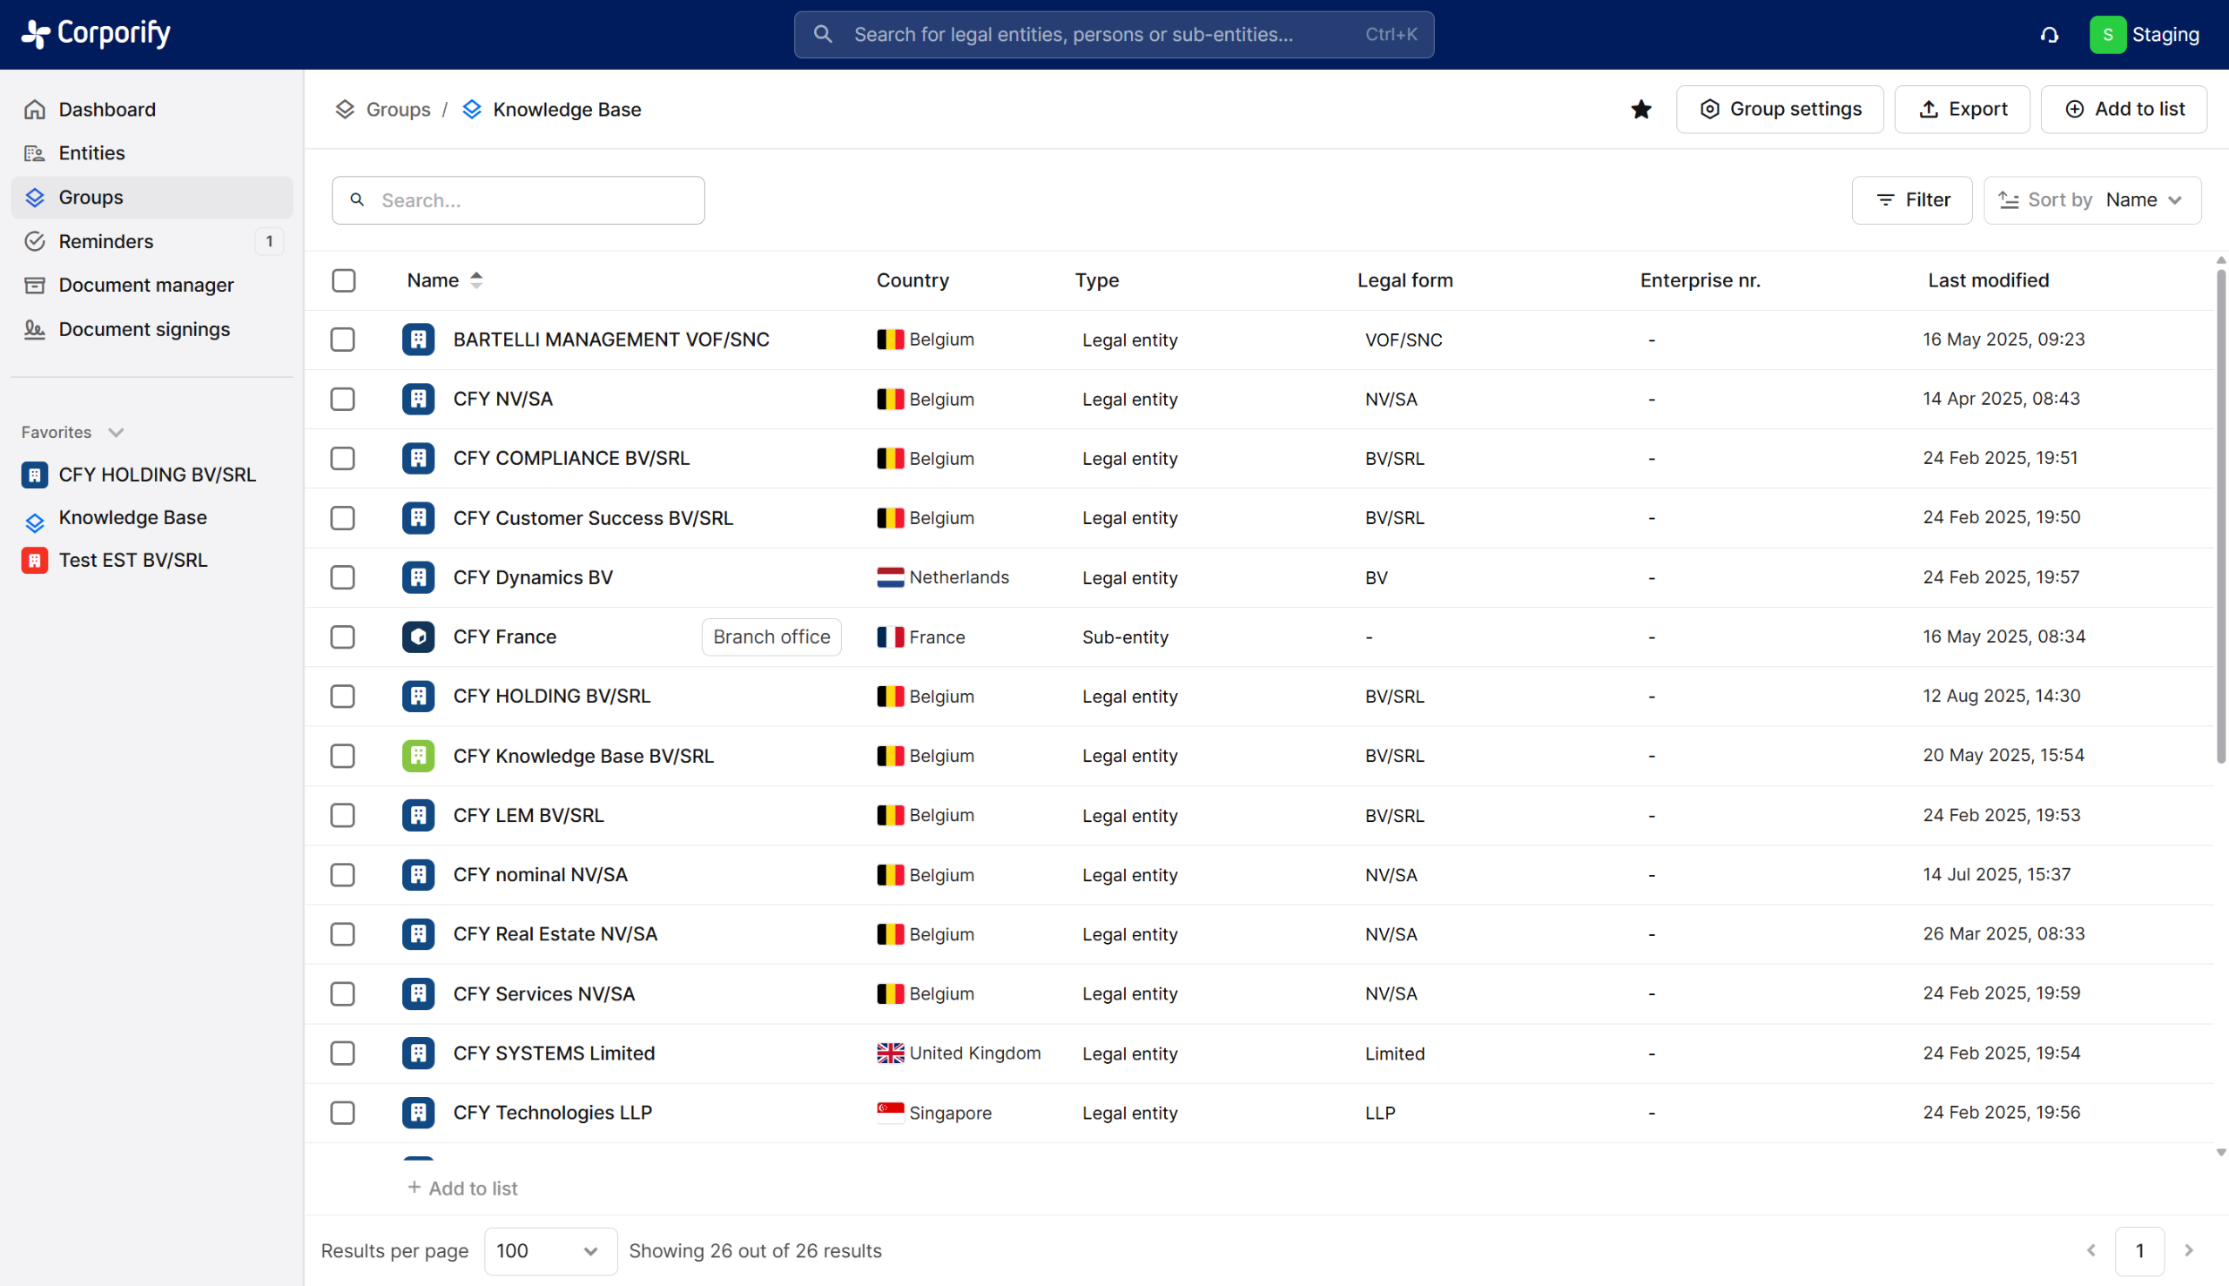Click the group Search input field
This screenshot has height=1286, width=2229.
[518, 200]
